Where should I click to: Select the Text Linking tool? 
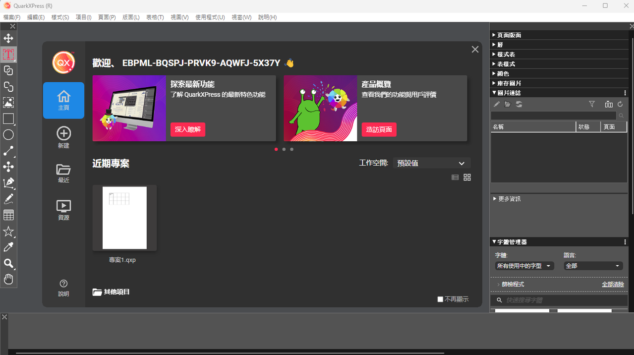(8, 70)
